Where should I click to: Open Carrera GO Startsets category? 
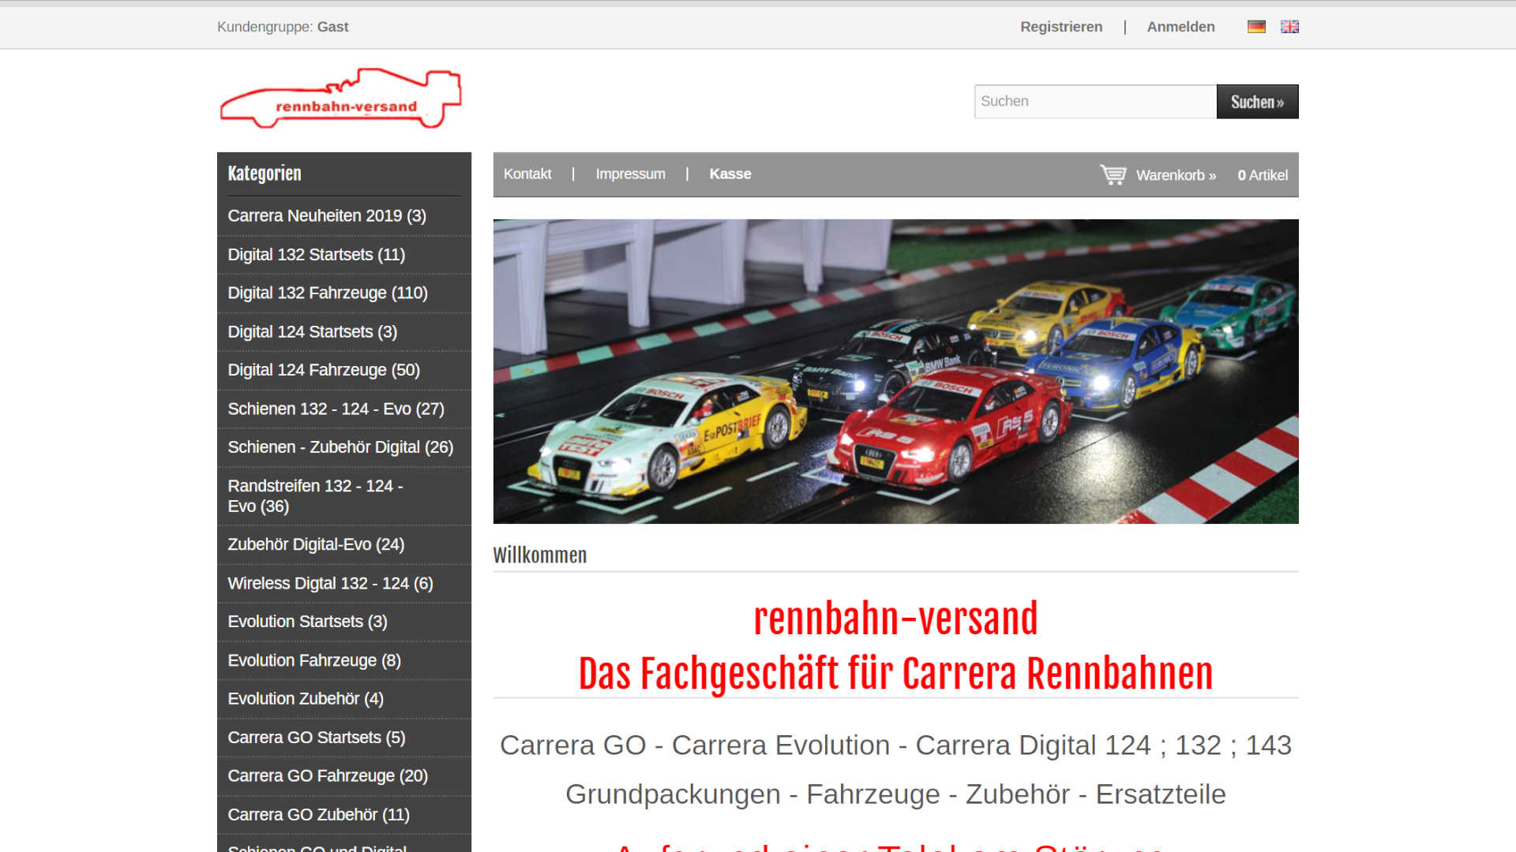[317, 738]
